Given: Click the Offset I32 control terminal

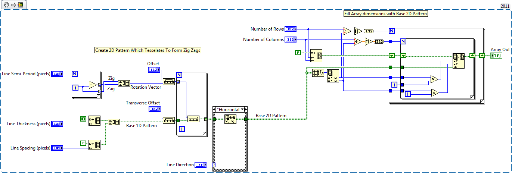Looking at the screenshot, I should [154, 70].
